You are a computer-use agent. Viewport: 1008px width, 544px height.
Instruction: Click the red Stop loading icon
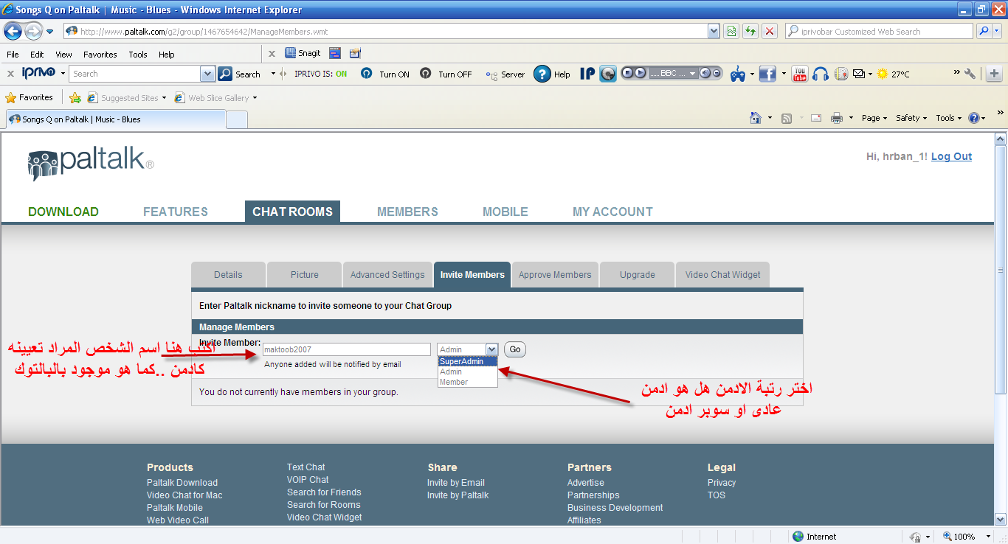coord(770,31)
